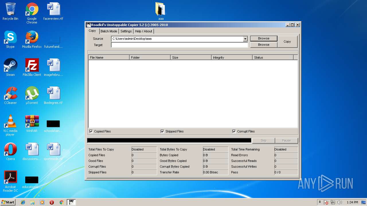Open Internet Explorer from the taskbar
This screenshot has height=206, width=367.
coord(23,202)
